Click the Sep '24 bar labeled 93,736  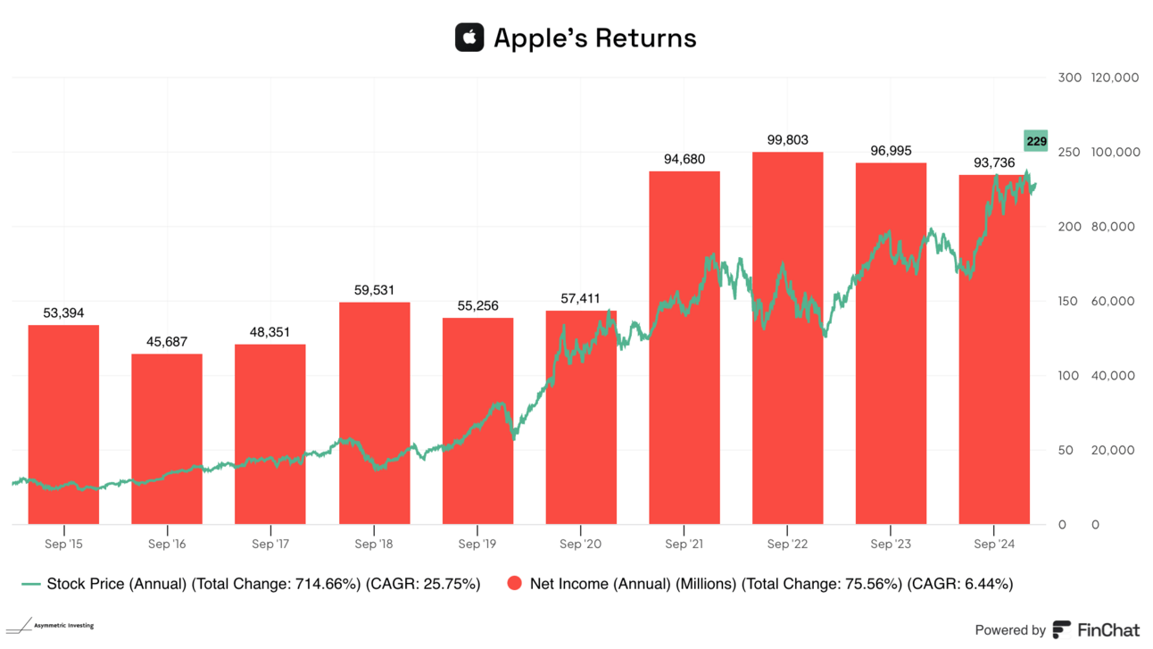994,350
